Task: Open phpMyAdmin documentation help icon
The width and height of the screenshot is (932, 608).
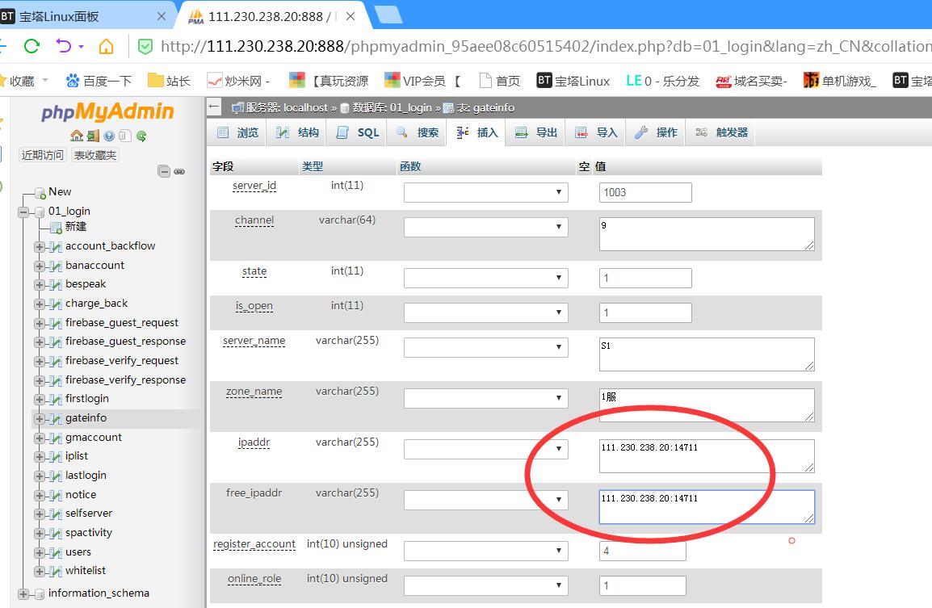Action: [109, 136]
